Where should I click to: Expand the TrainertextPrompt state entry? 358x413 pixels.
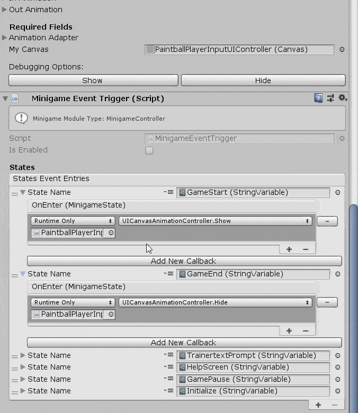point(23,355)
